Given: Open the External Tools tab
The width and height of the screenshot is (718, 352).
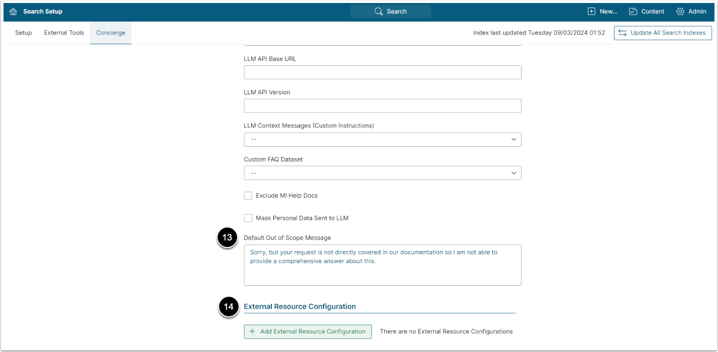Looking at the screenshot, I should 64,33.
